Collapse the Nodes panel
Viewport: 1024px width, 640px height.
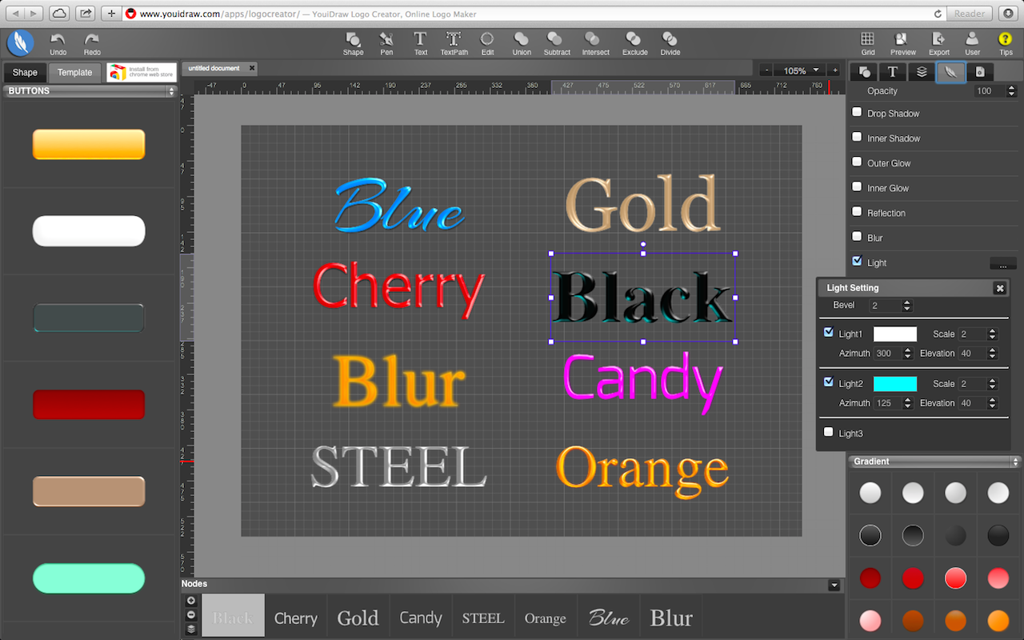[834, 584]
